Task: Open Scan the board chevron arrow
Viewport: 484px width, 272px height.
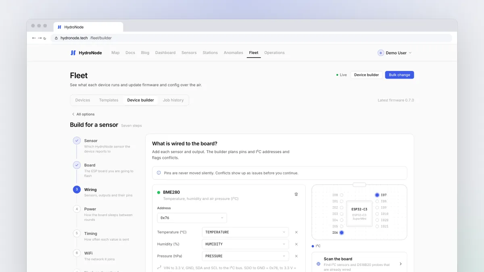Action: tap(401, 264)
